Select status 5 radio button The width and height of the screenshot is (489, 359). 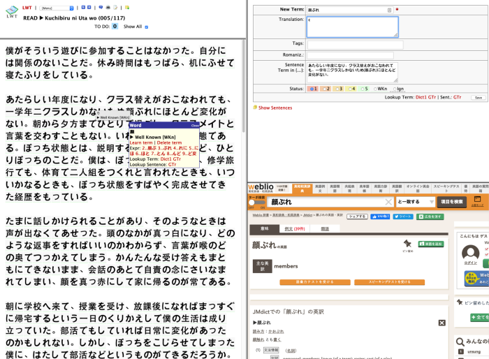[x=363, y=89]
